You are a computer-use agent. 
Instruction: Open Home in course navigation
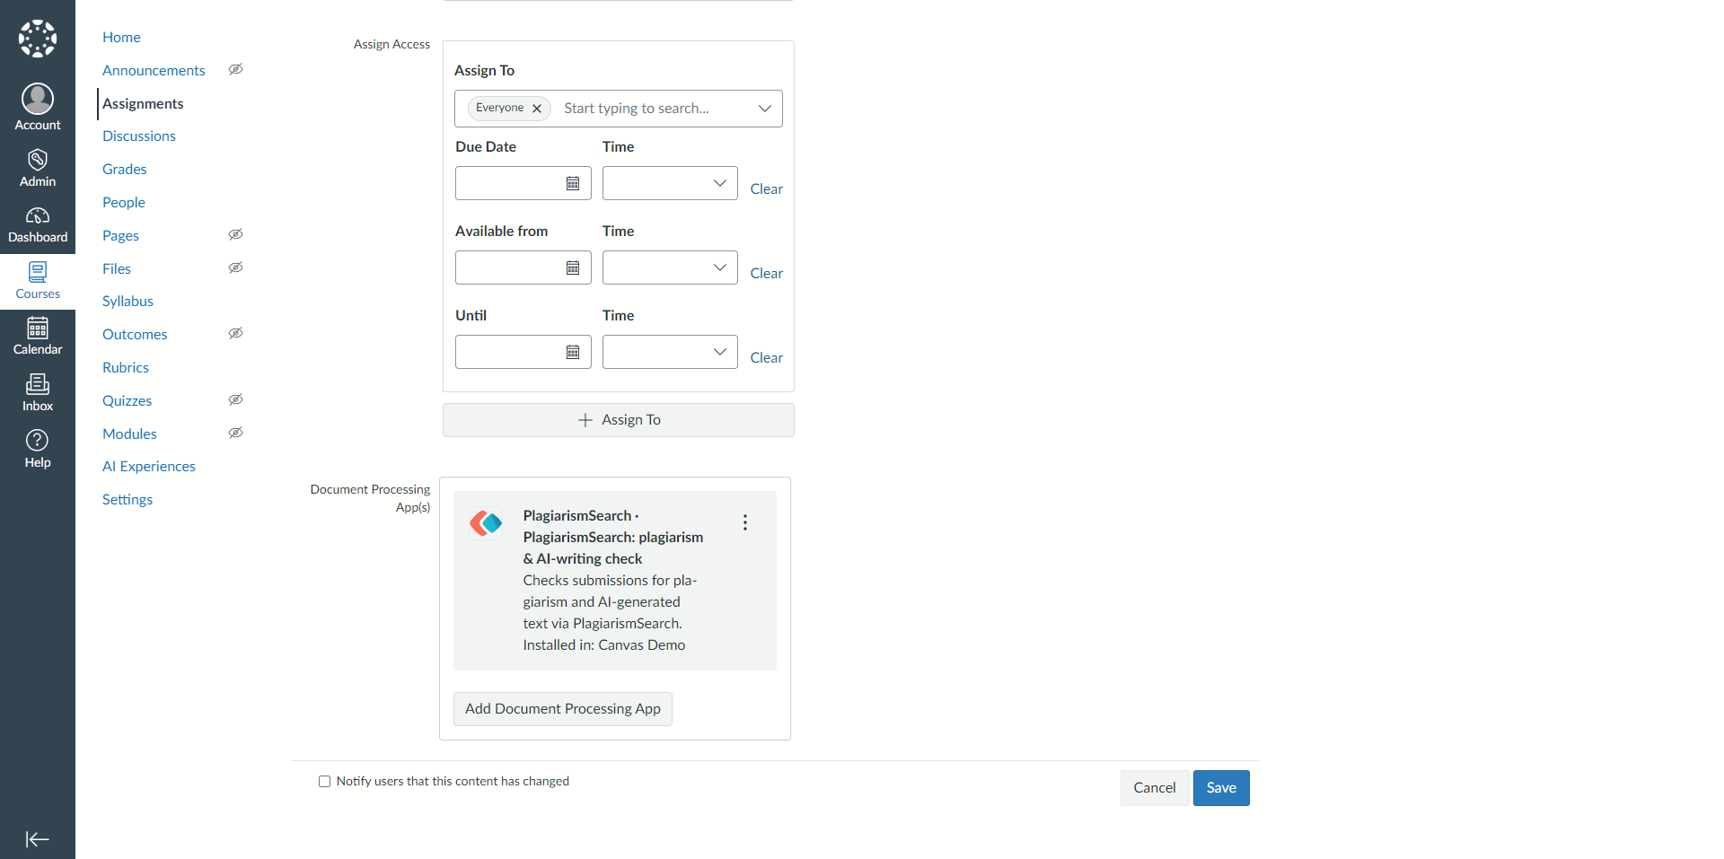(121, 37)
